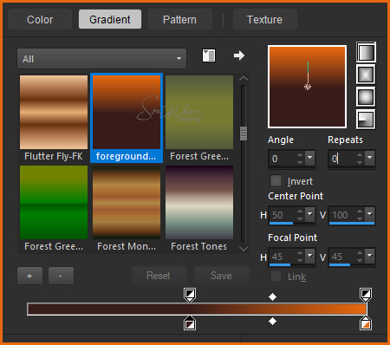
Task: Select the radial gradient style icon
Action: pyautogui.click(x=366, y=119)
